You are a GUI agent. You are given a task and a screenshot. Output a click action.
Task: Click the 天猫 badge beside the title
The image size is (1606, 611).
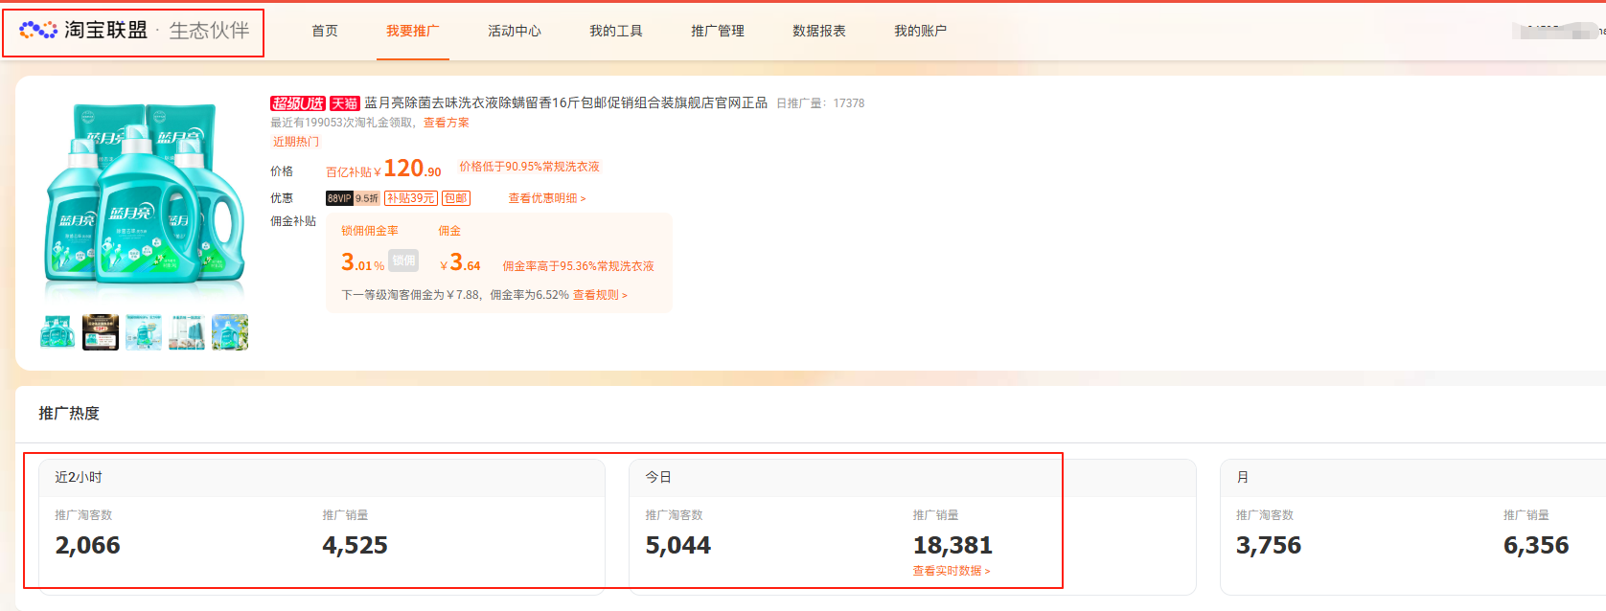pos(345,103)
